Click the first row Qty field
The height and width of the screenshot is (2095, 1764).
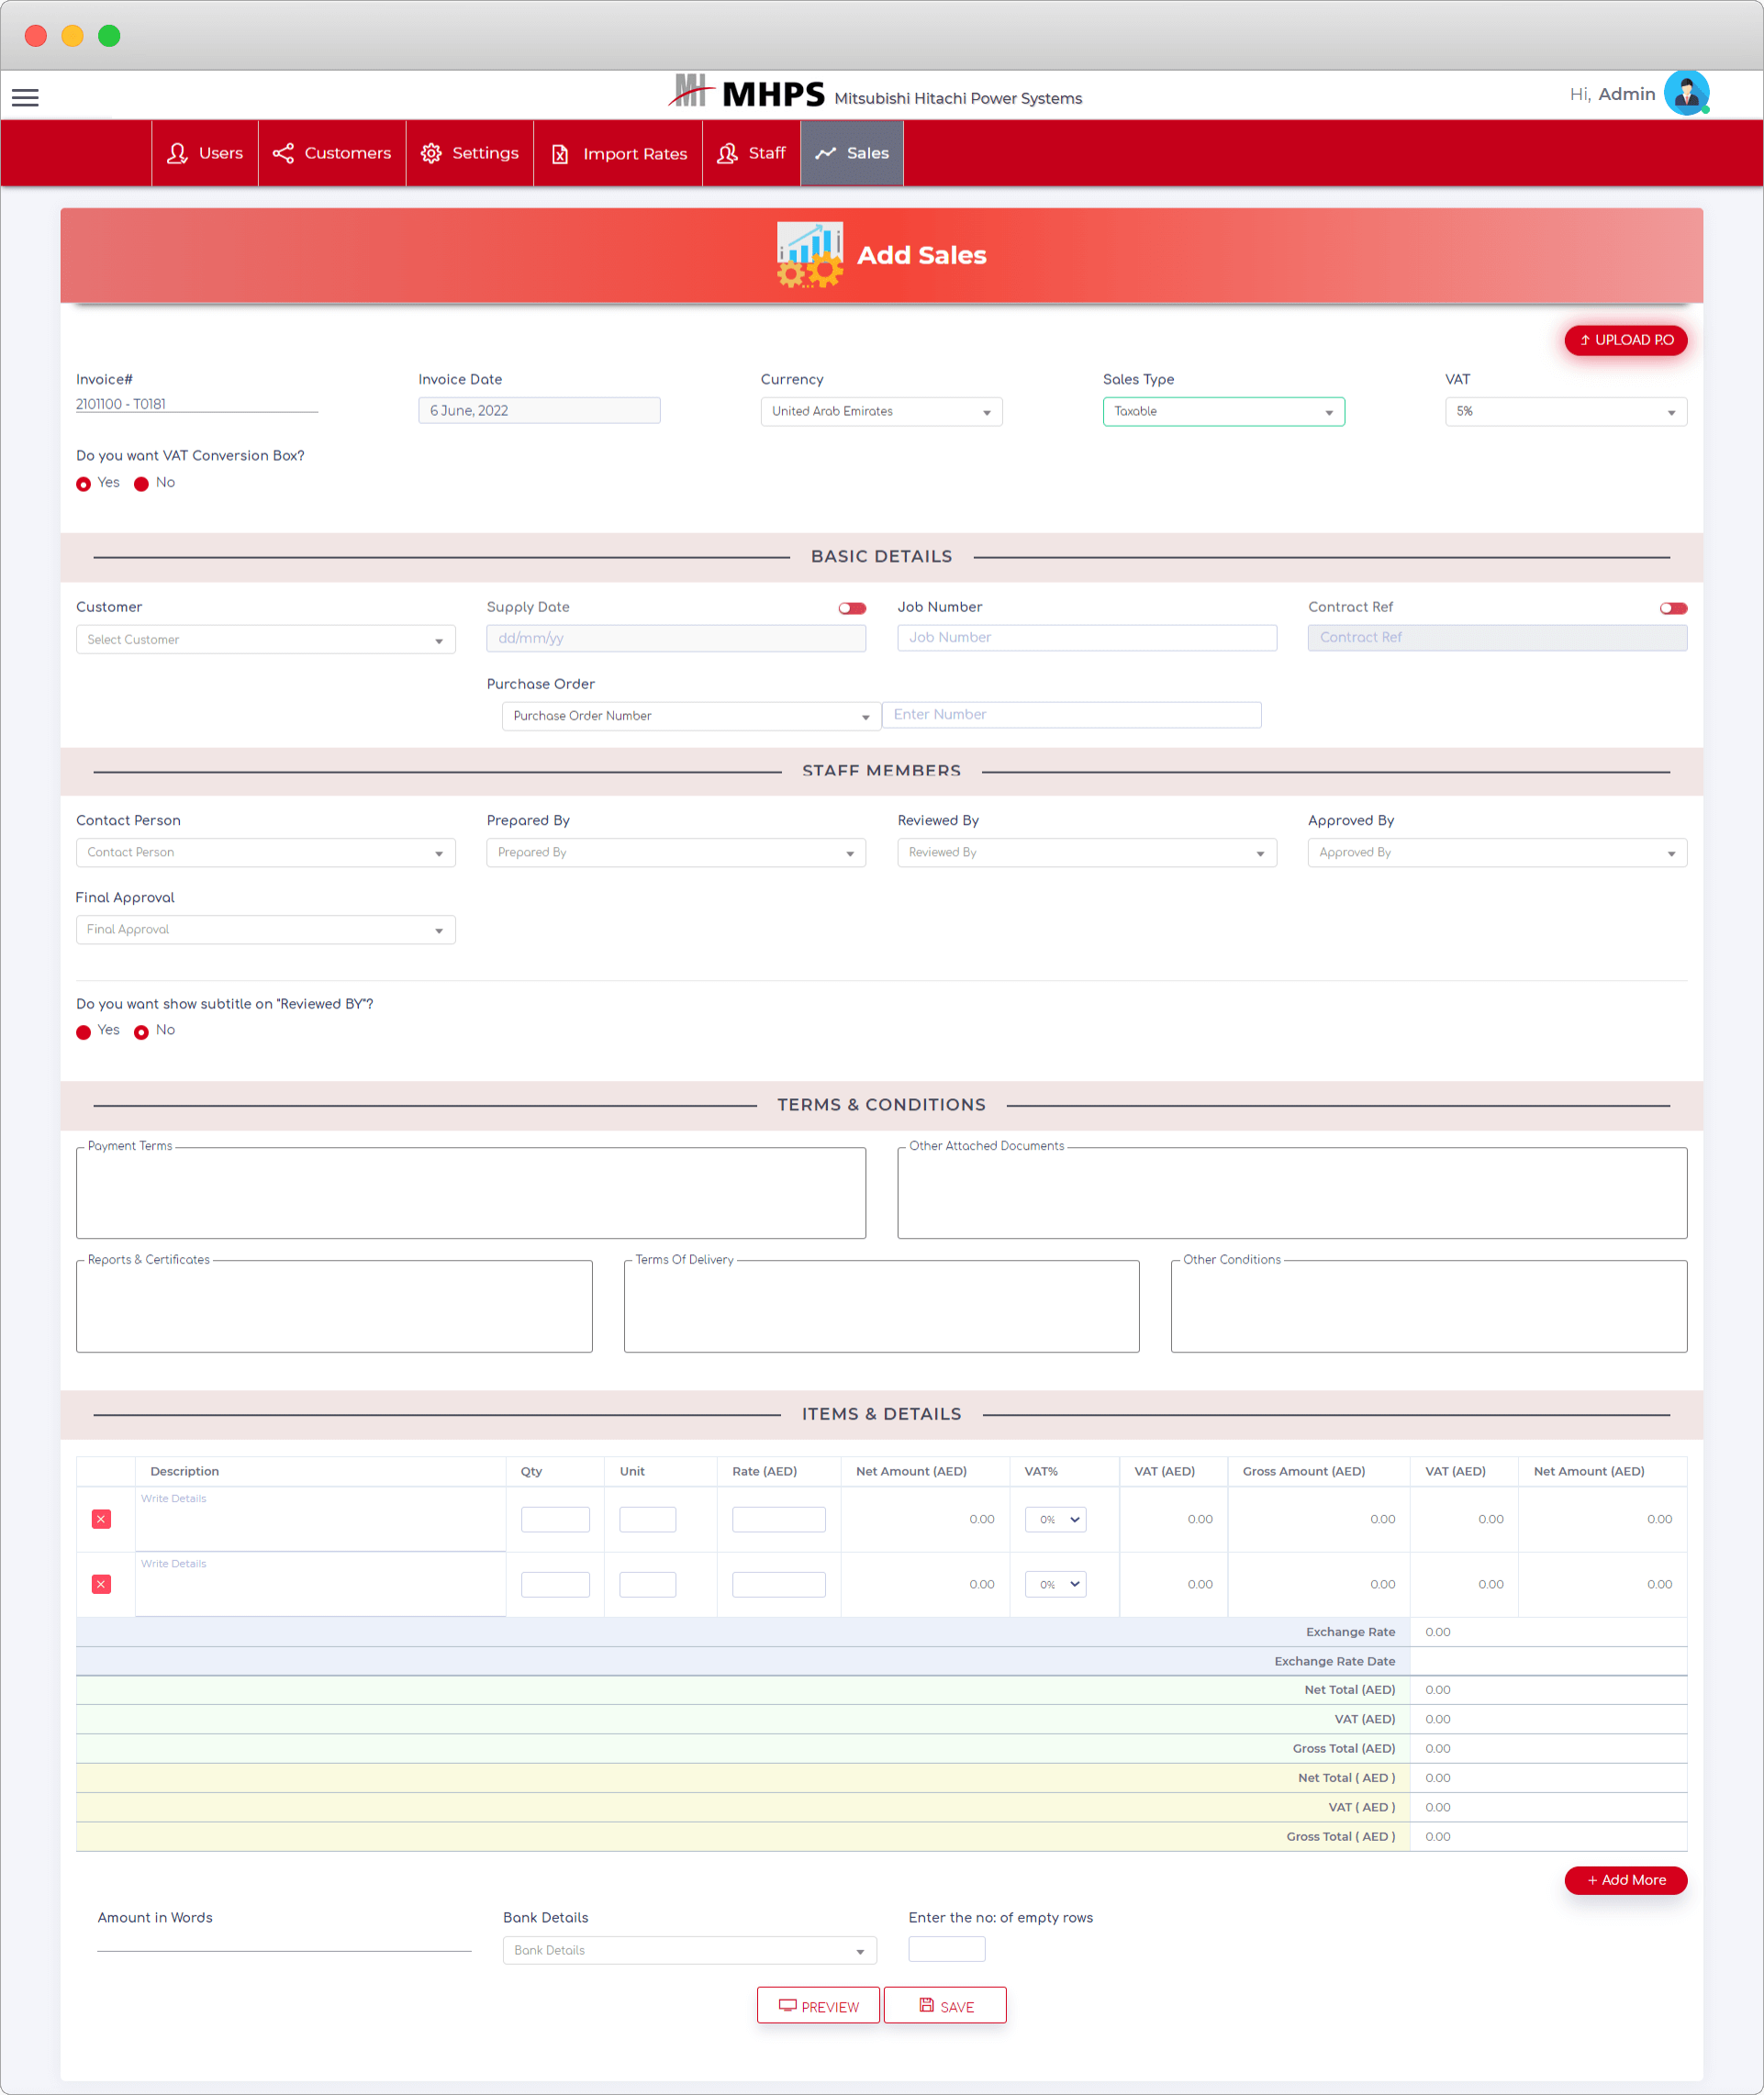pos(555,1520)
